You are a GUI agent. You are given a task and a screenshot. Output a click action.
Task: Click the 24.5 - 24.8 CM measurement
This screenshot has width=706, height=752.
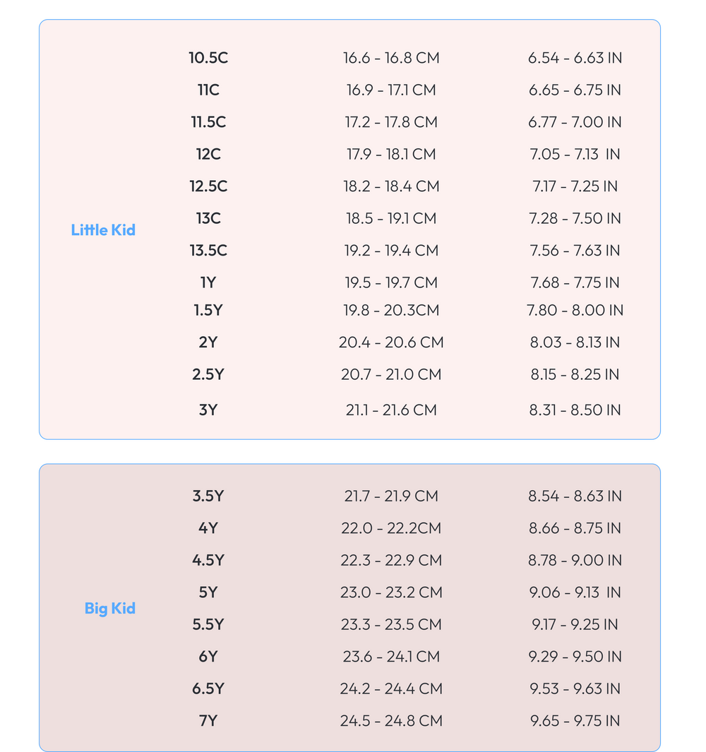tap(391, 721)
